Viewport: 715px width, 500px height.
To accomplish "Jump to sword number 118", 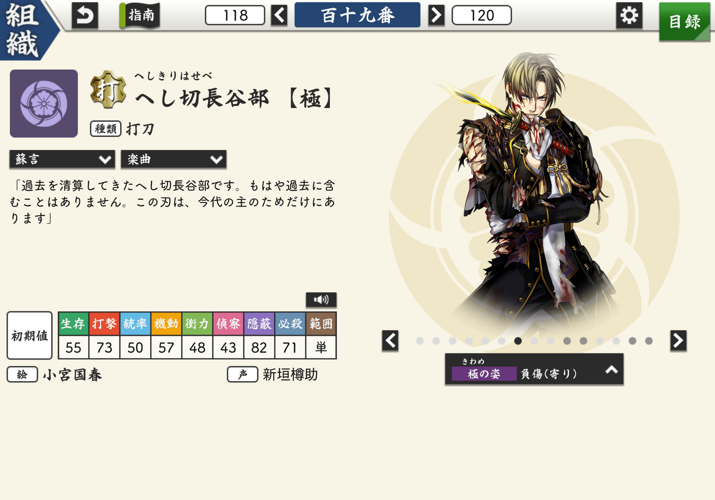I will 235,15.
